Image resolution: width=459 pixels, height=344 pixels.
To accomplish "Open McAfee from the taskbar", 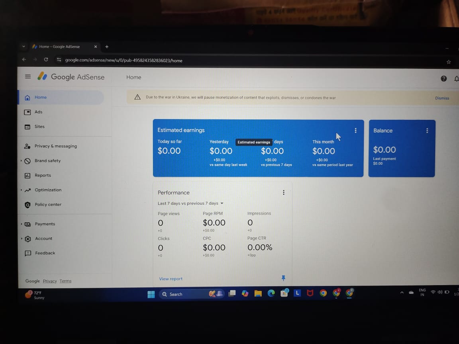I will pyautogui.click(x=310, y=293).
